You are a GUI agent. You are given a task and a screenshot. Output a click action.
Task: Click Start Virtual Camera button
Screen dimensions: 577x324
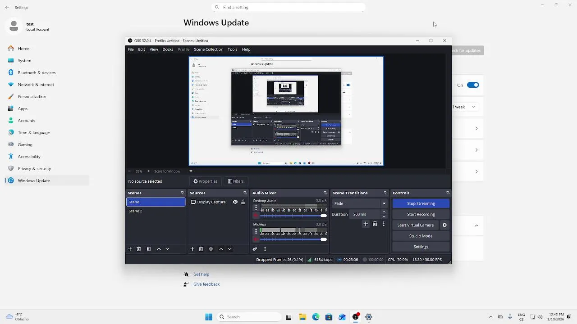416,225
